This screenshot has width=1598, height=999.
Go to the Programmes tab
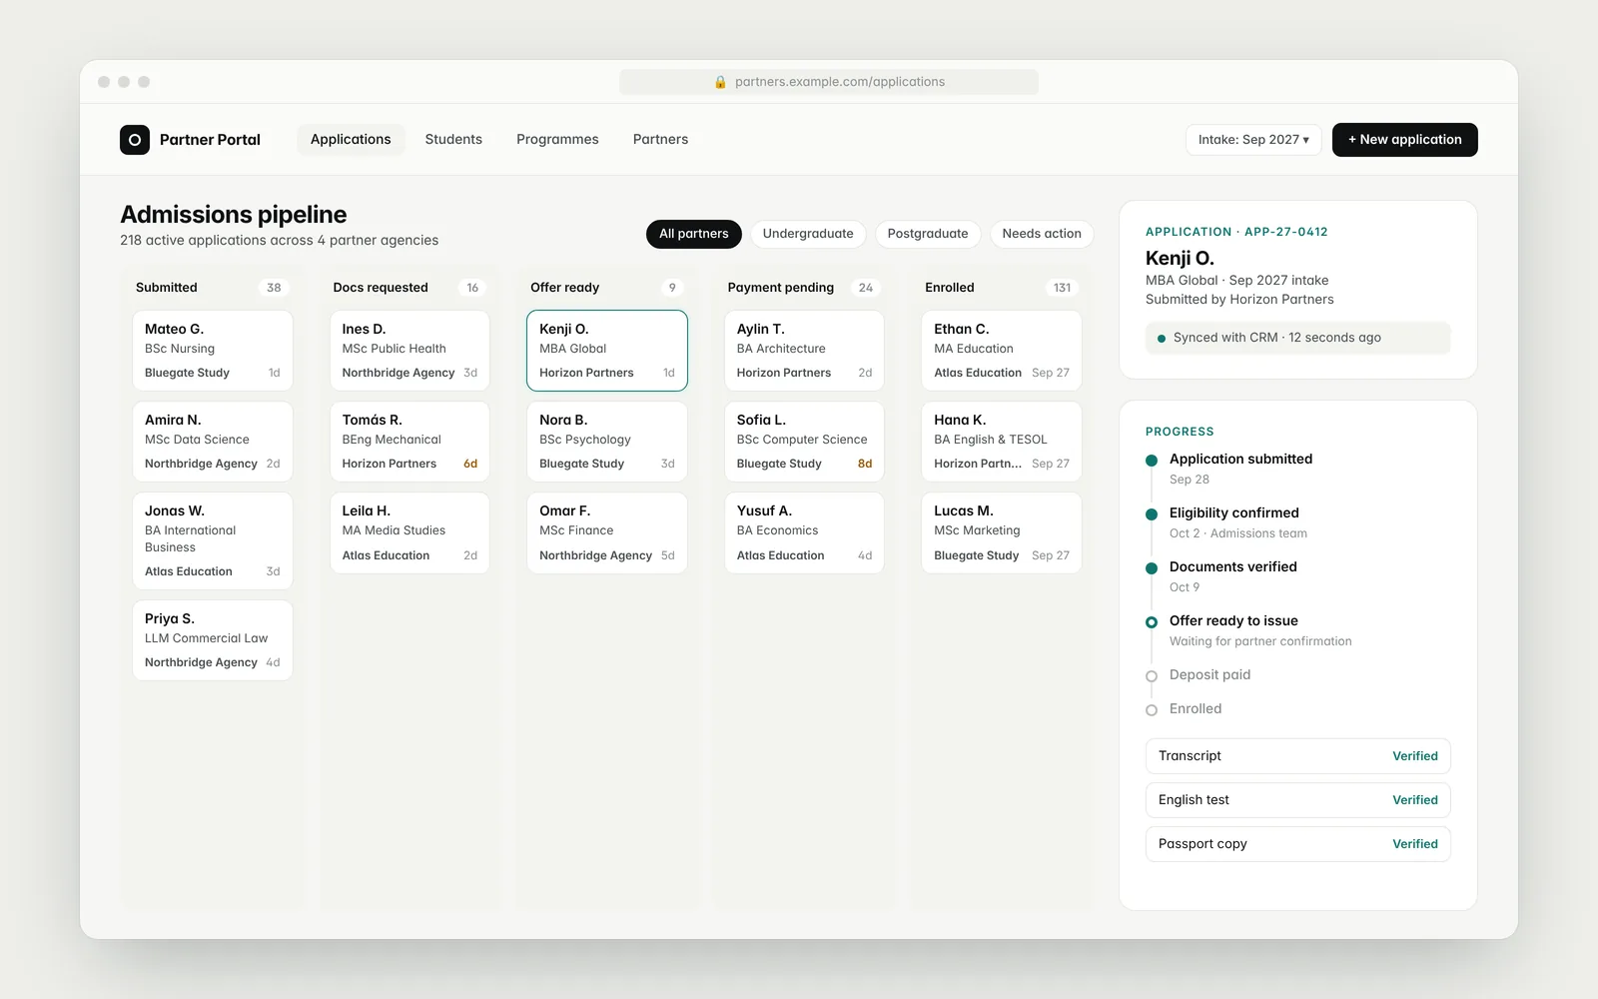click(557, 140)
